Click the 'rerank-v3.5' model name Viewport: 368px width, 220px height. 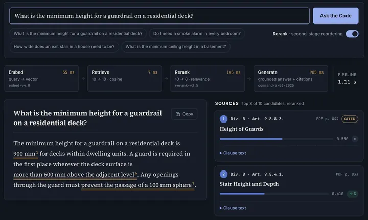(x=187, y=86)
